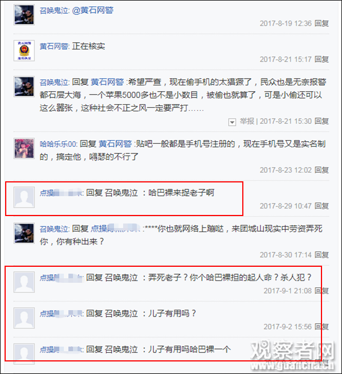Click 哈哈乐乐00 user avatar

[x=24, y=148]
